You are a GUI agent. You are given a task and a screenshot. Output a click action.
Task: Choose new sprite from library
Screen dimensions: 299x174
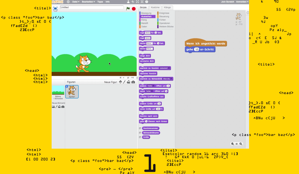pyautogui.click(x=120, y=82)
